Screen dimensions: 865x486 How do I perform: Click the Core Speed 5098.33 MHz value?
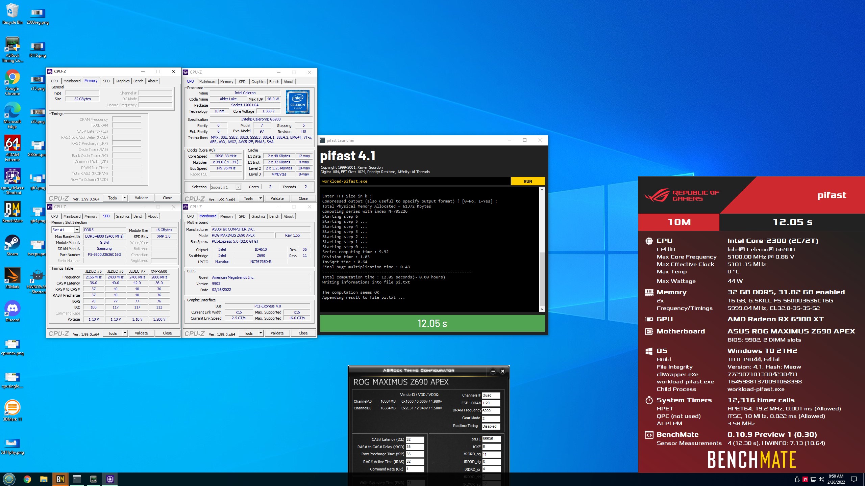226,156
